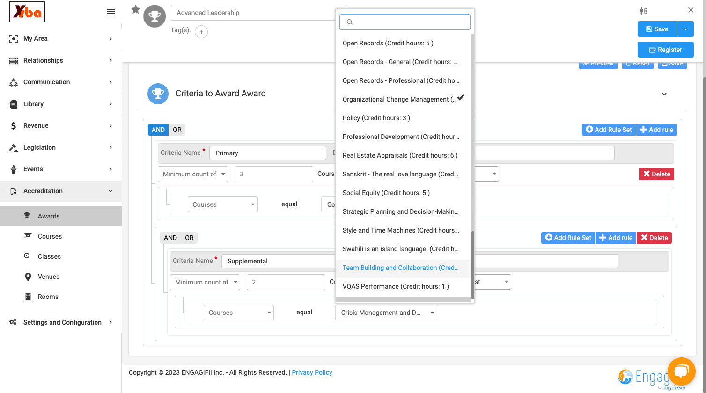
Task: Choose Real Estate Appraisals option
Action: click(x=404, y=155)
